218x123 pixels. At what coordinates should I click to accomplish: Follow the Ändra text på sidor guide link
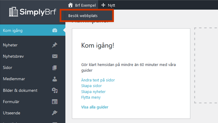click(98, 80)
